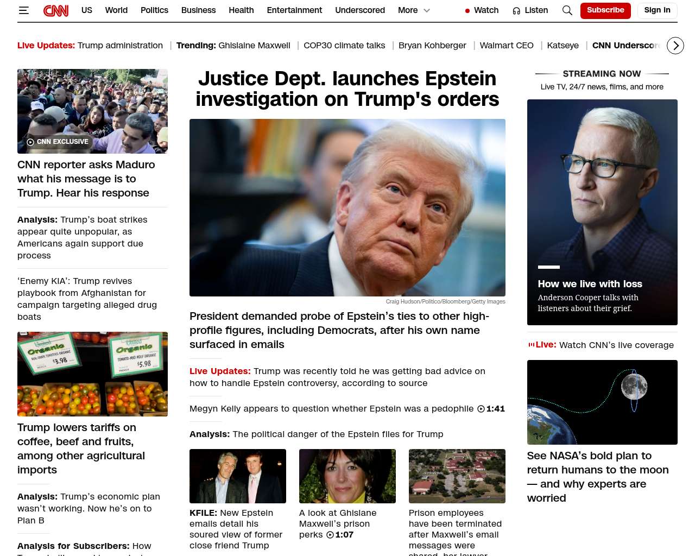Click the red Watch live dot

[467, 11]
